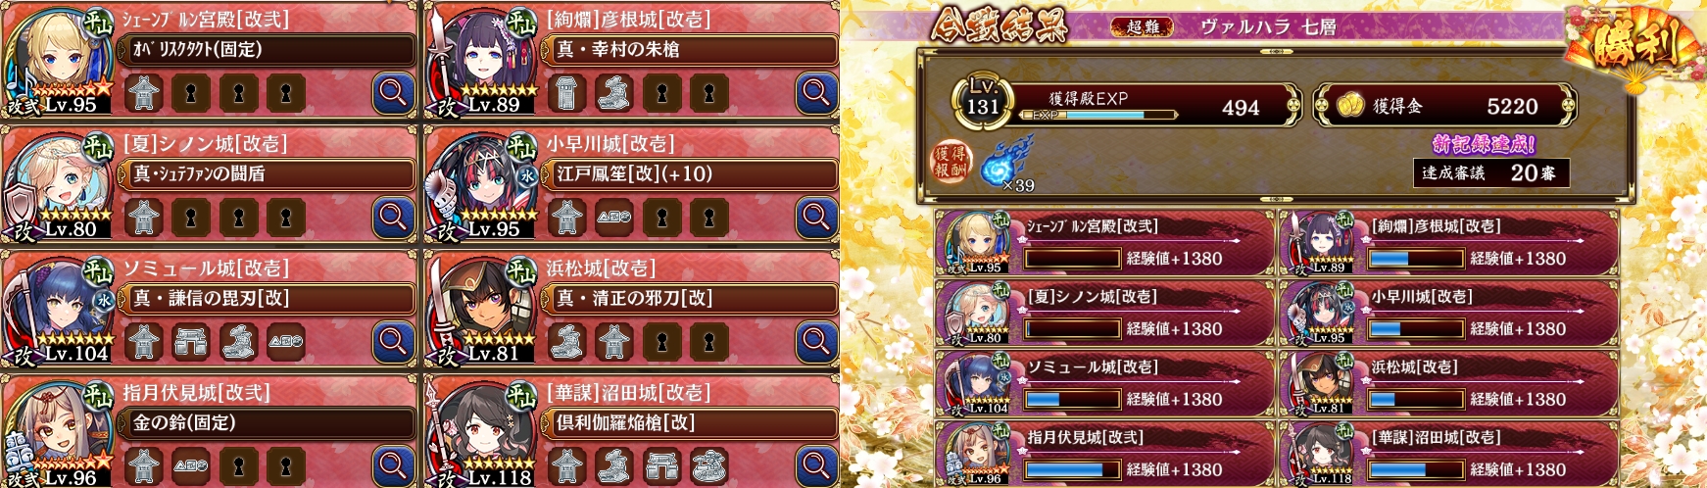Select first locked slot on [夏]シノン城[改壱]
The image size is (1707, 488).
[x=191, y=218]
